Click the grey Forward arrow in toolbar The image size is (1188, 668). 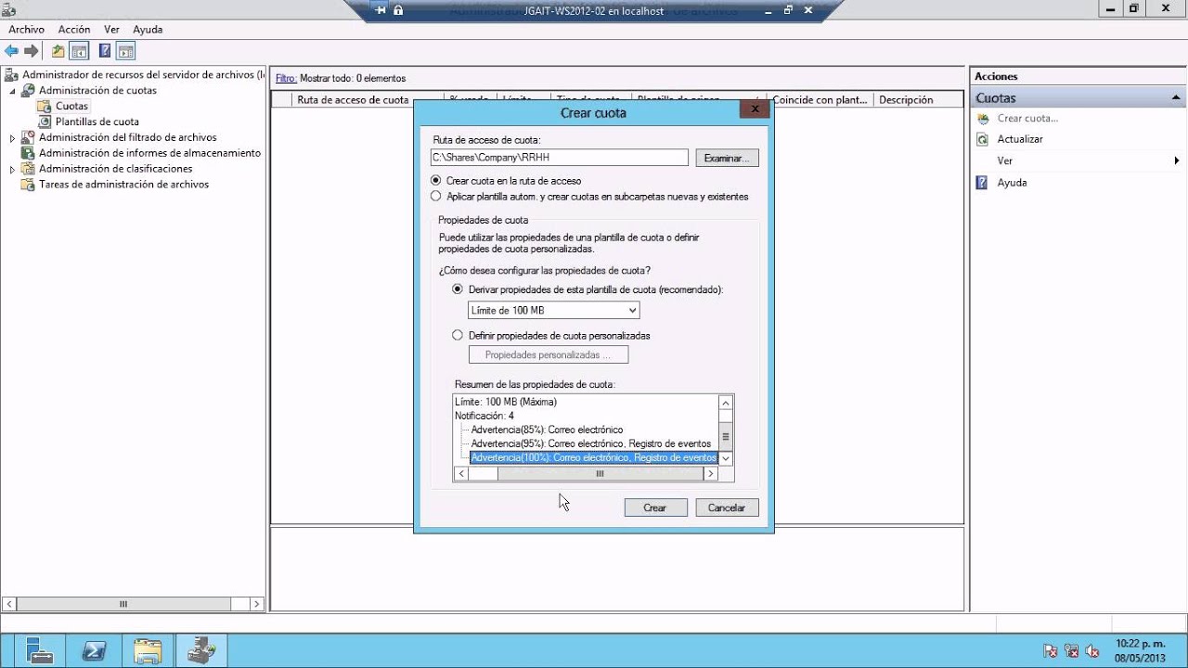[32, 51]
